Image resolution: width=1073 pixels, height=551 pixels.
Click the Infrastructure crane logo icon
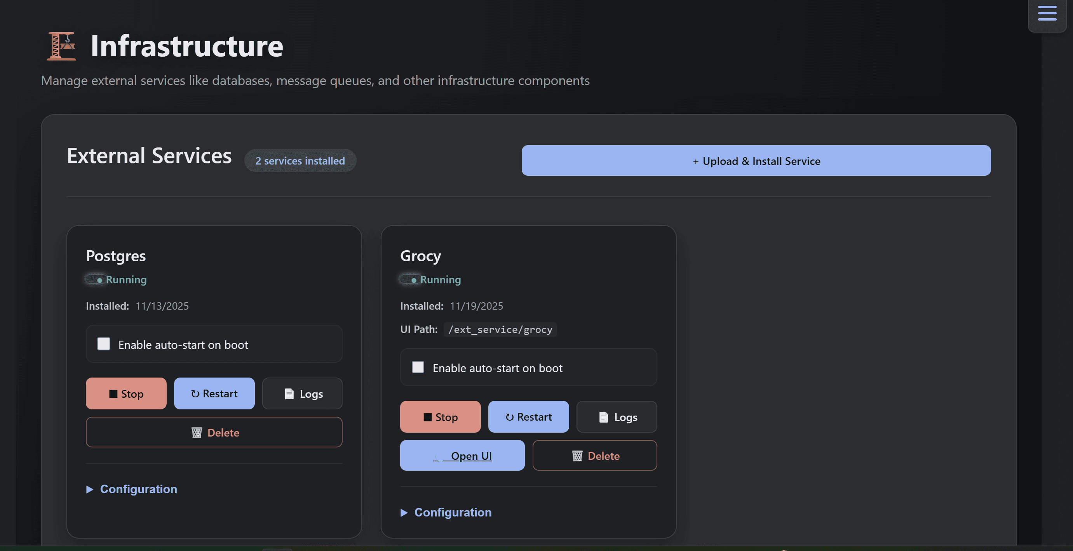click(61, 47)
